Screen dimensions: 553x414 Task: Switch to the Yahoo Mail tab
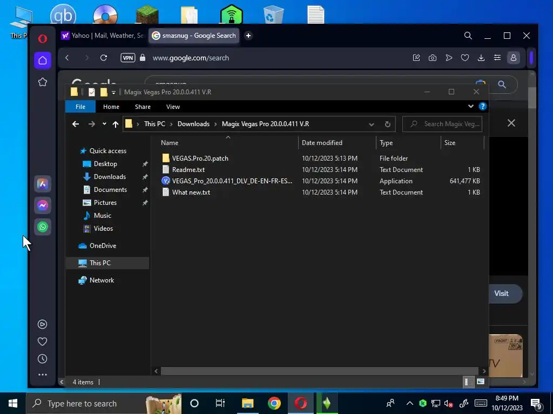102,36
